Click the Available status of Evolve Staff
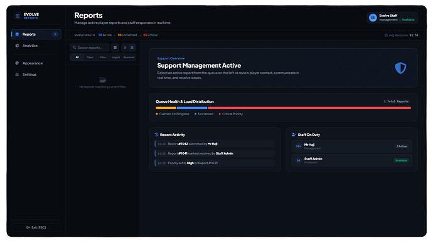Viewport: 433px width, 243px height. tap(408, 20)
